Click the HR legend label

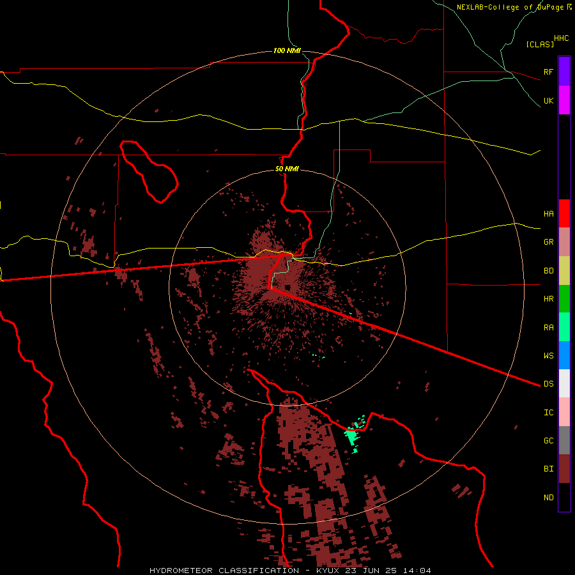coord(548,299)
